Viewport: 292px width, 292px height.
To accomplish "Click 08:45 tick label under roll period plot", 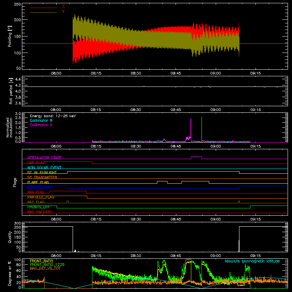I will click(x=176, y=110).
